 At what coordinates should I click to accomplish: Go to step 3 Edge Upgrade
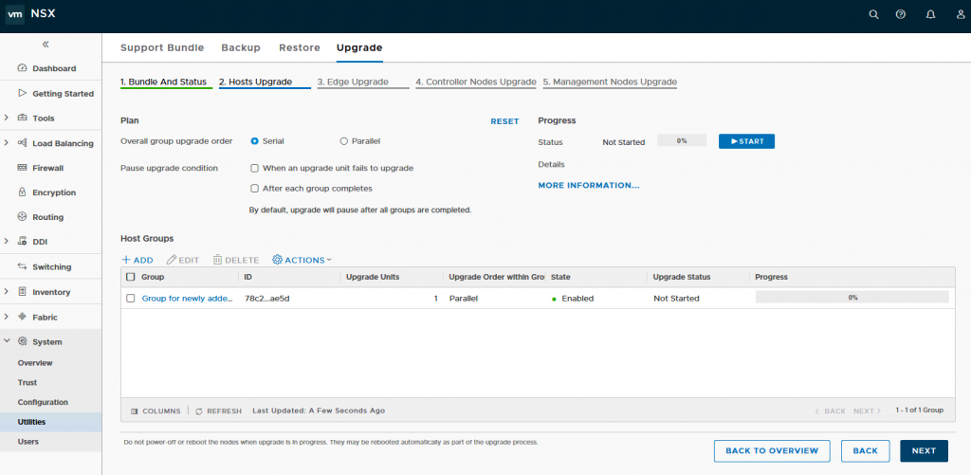click(x=353, y=82)
